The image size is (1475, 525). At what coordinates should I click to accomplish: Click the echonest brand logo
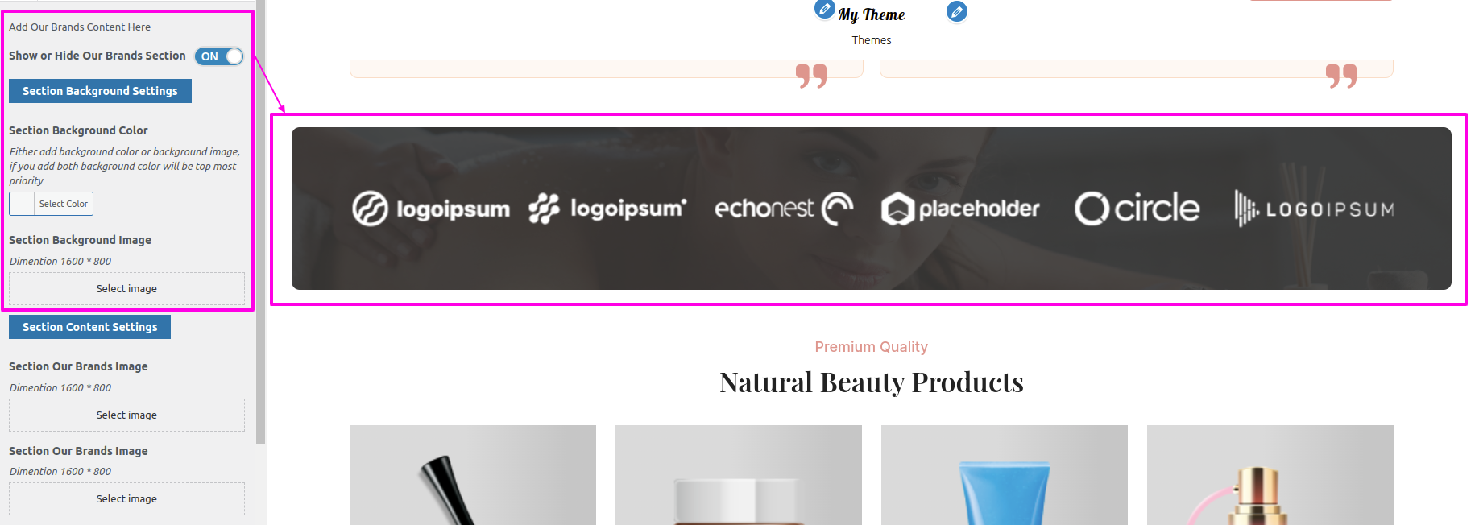(784, 209)
